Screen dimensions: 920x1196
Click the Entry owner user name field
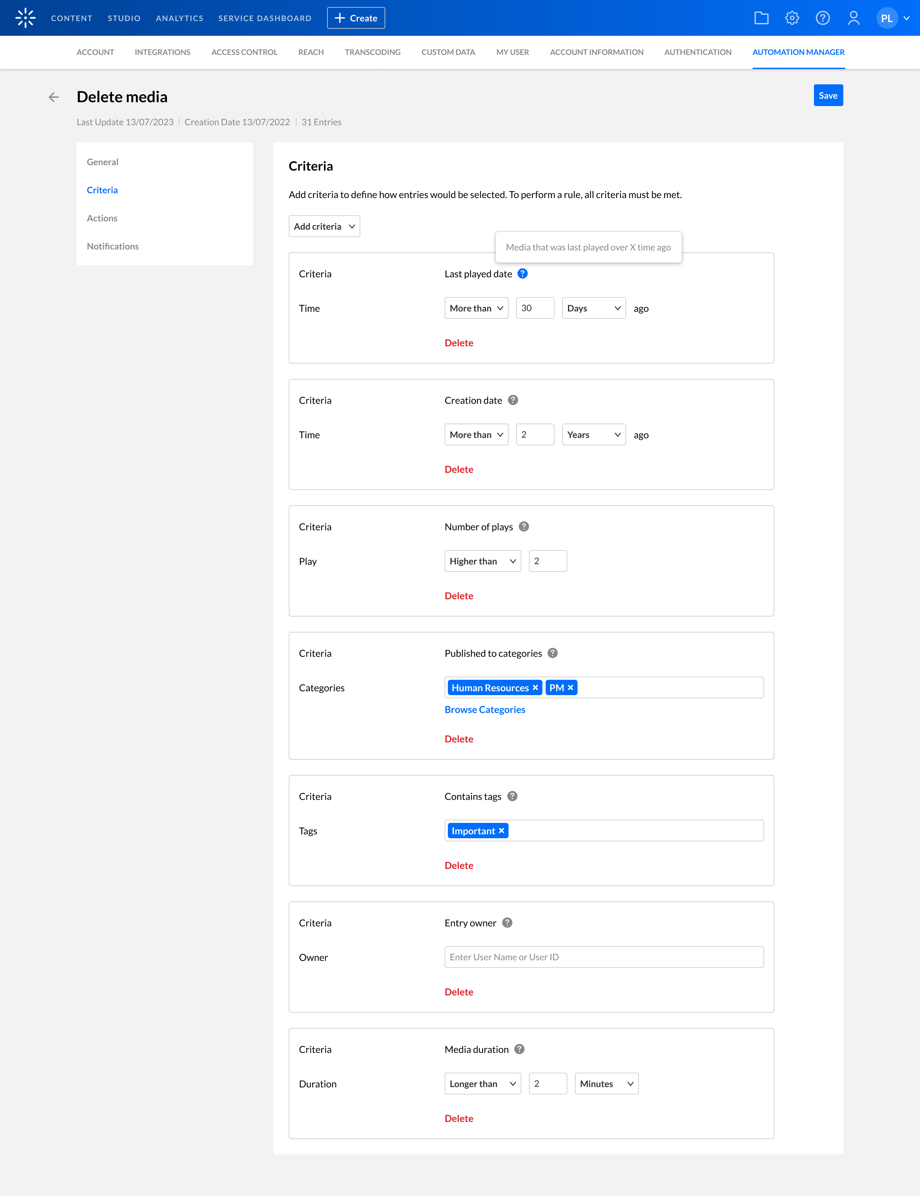603,957
